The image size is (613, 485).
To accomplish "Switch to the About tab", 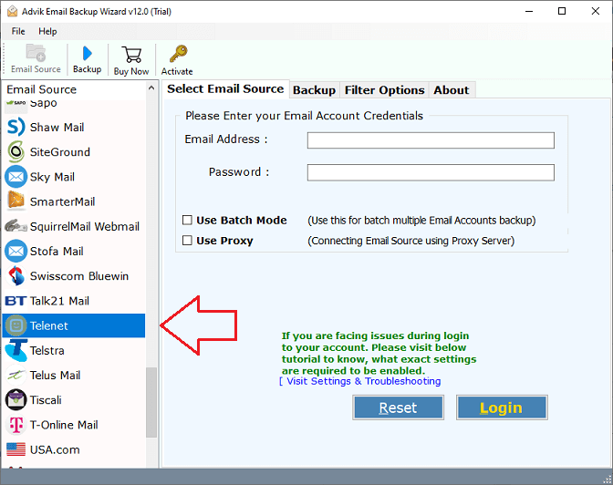I will pyautogui.click(x=452, y=90).
